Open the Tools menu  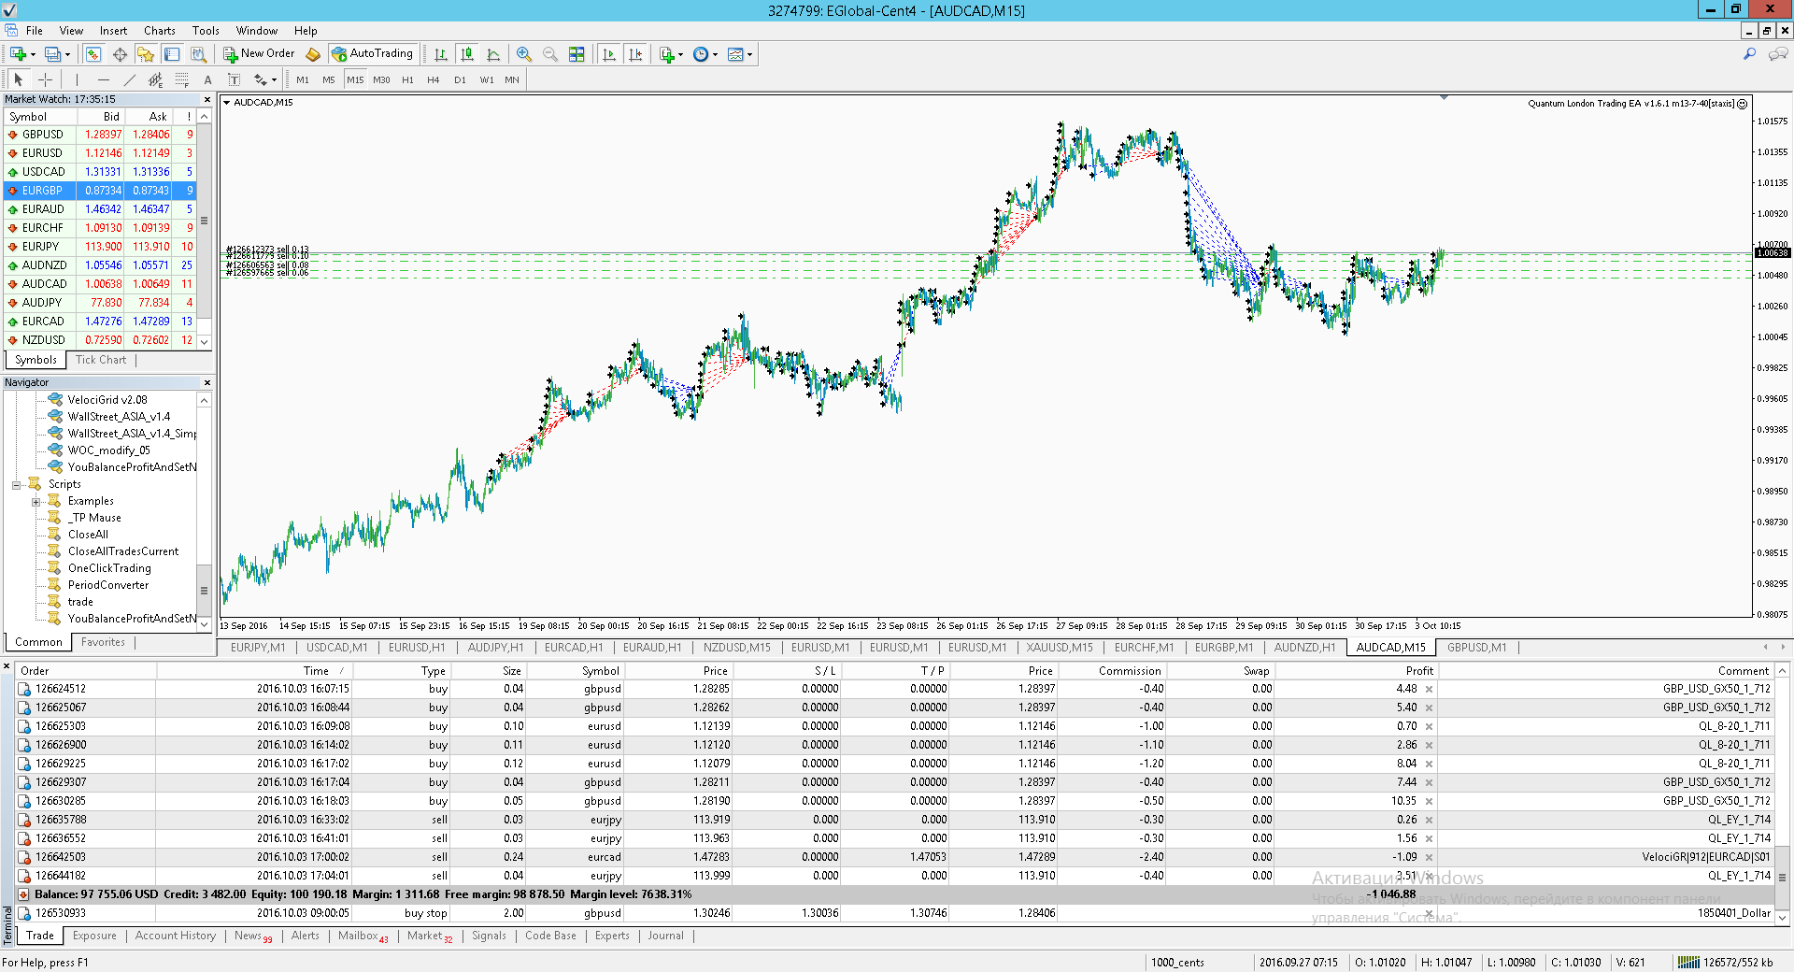coord(206,31)
